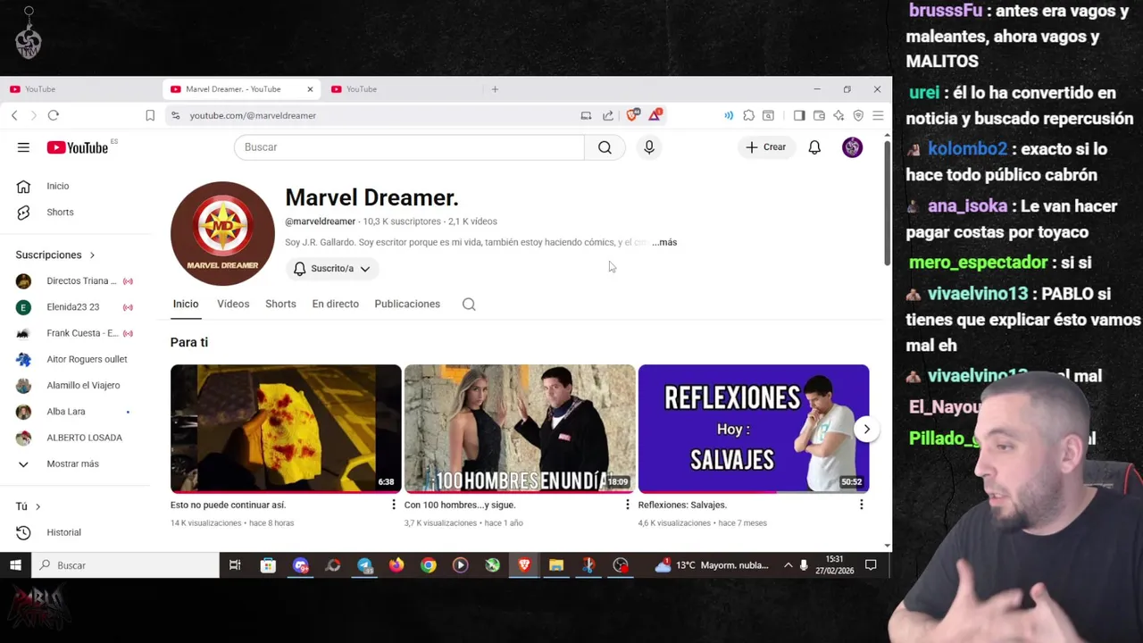The width and height of the screenshot is (1143, 643).
Task: Open options for 'Esto no puede continuar así' video
Action: click(393, 505)
